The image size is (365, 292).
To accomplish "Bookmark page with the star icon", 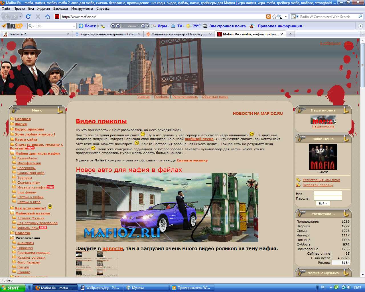I will (x=274, y=17).
